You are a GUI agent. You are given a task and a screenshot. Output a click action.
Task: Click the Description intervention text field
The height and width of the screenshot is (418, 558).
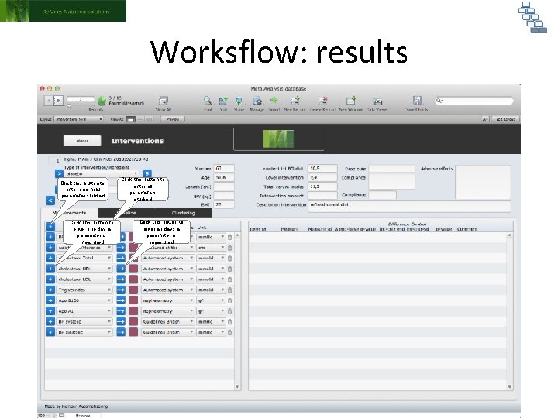pyautogui.click(x=409, y=206)
